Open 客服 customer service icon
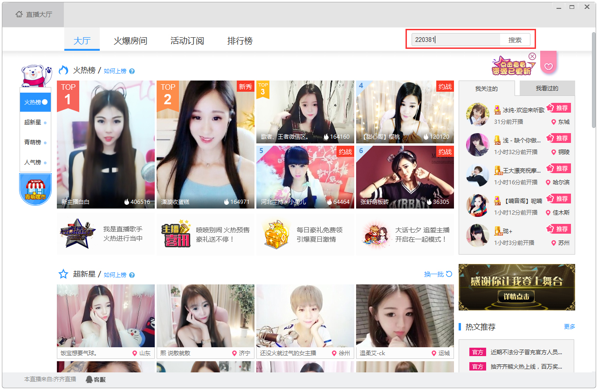 [89, 379]
